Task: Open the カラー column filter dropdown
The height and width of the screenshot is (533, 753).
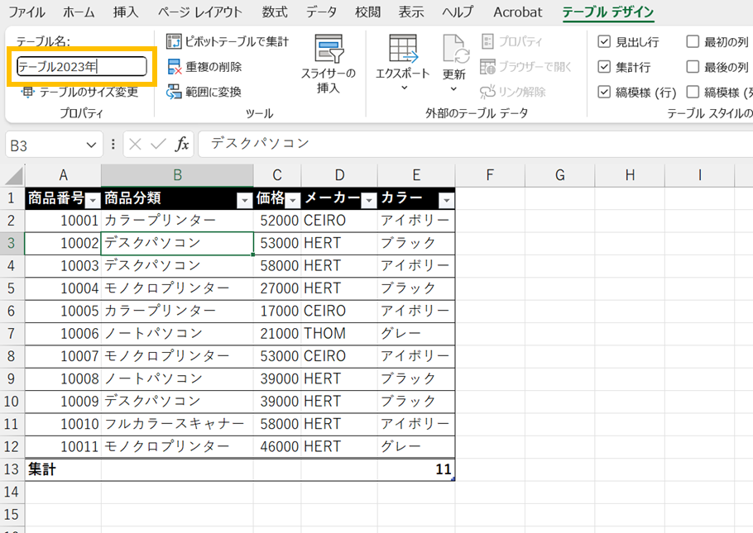Action: pyautogui.click(x=446, y=200)
